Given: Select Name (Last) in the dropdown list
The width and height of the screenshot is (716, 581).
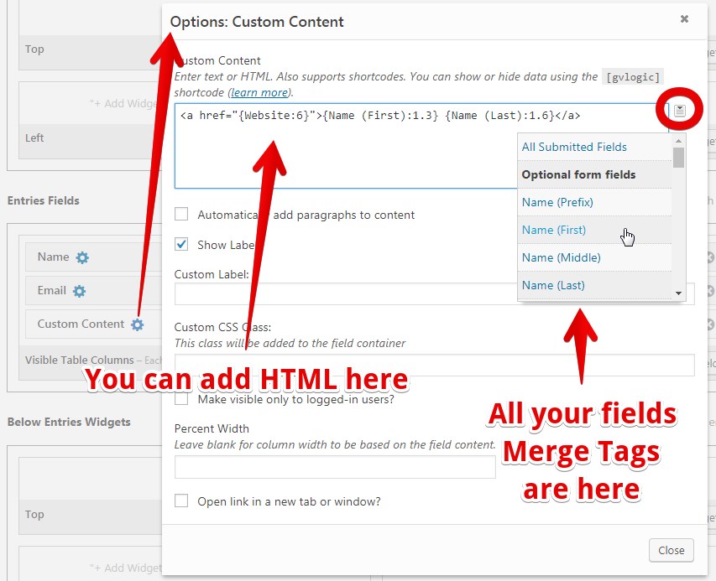Looking at the screenshot, I should [x=553, y=285].
